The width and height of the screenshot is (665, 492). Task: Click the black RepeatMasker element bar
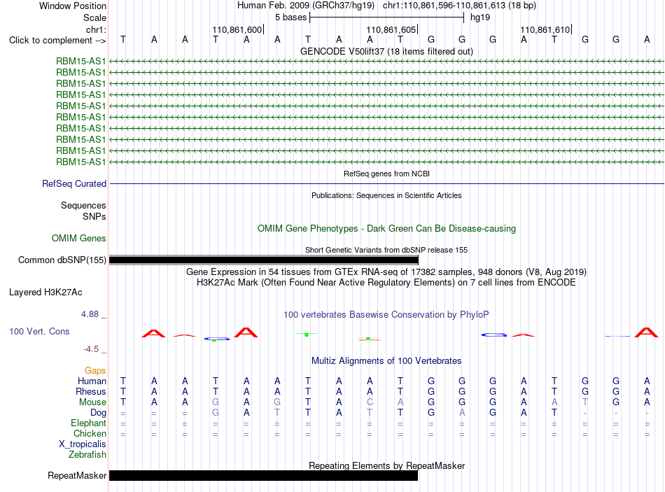pyautogui.click(x=263, y=475)
